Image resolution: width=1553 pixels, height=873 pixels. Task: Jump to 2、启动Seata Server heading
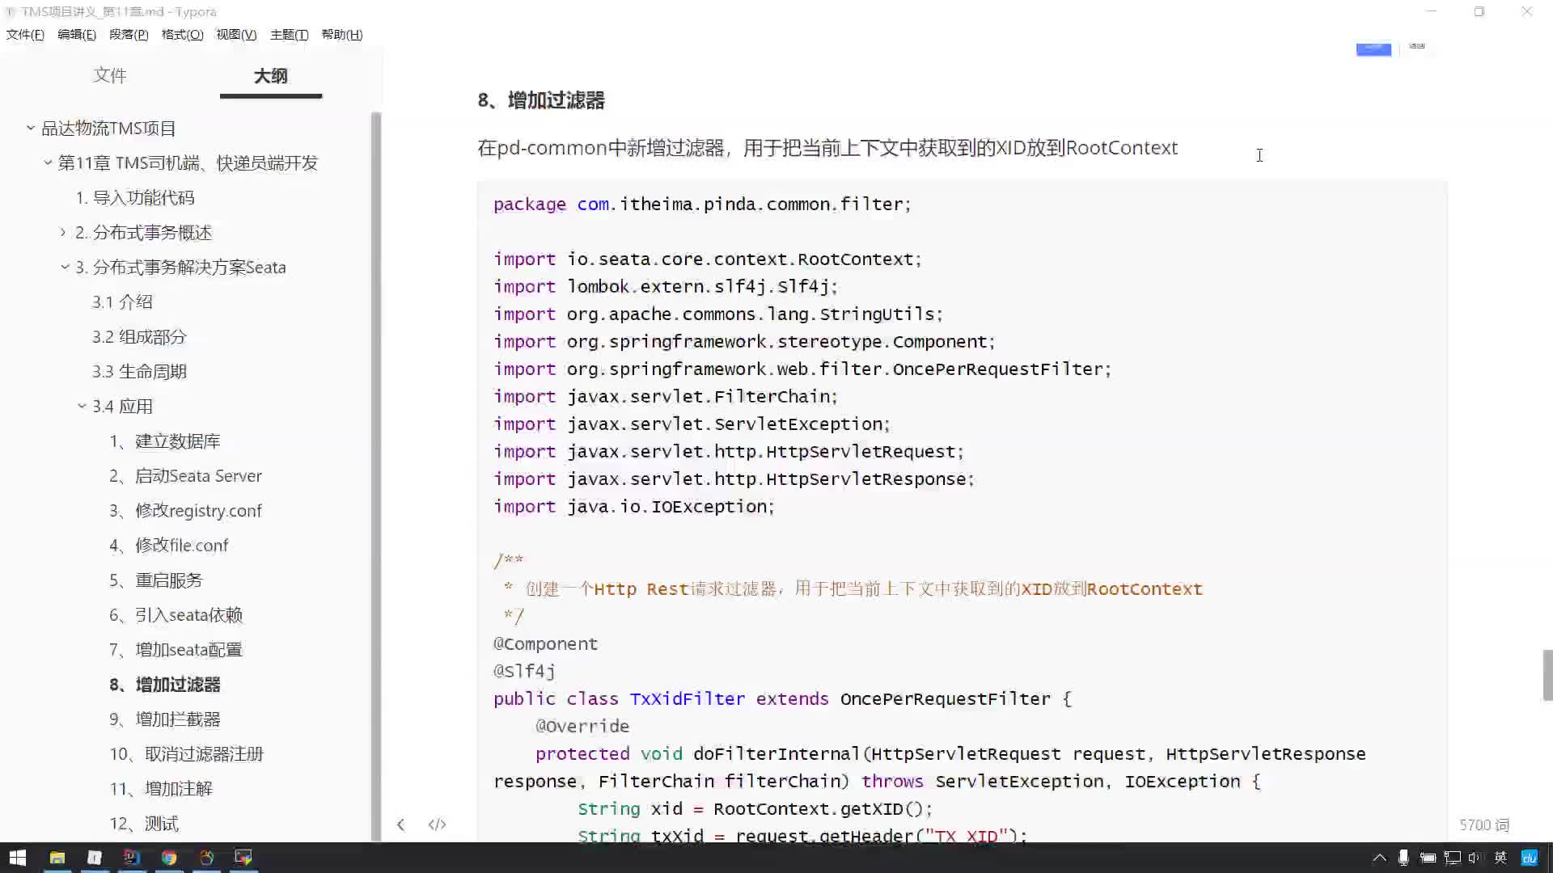click(186, 475)
